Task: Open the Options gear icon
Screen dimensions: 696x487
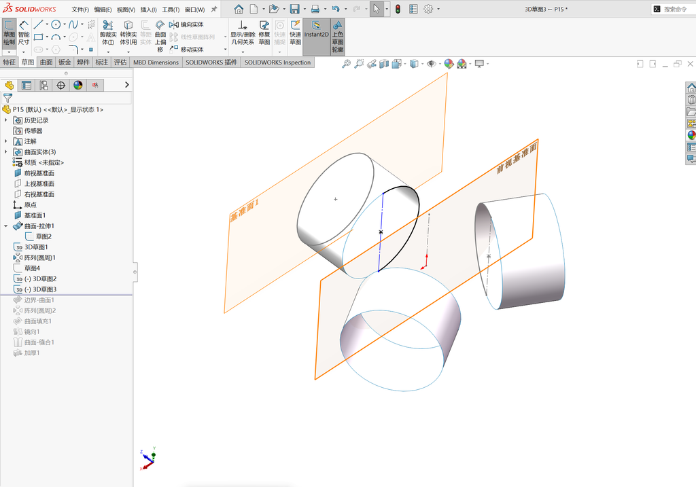Action: 428,9
